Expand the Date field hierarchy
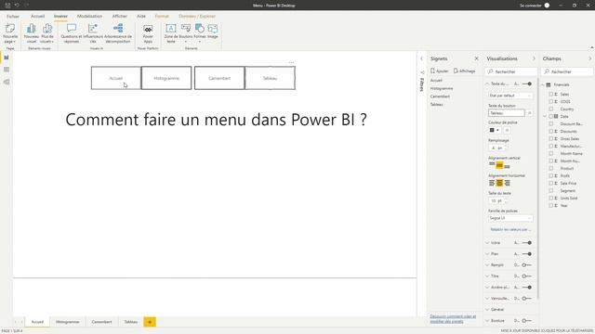The image size is (595, 334). 545,116
